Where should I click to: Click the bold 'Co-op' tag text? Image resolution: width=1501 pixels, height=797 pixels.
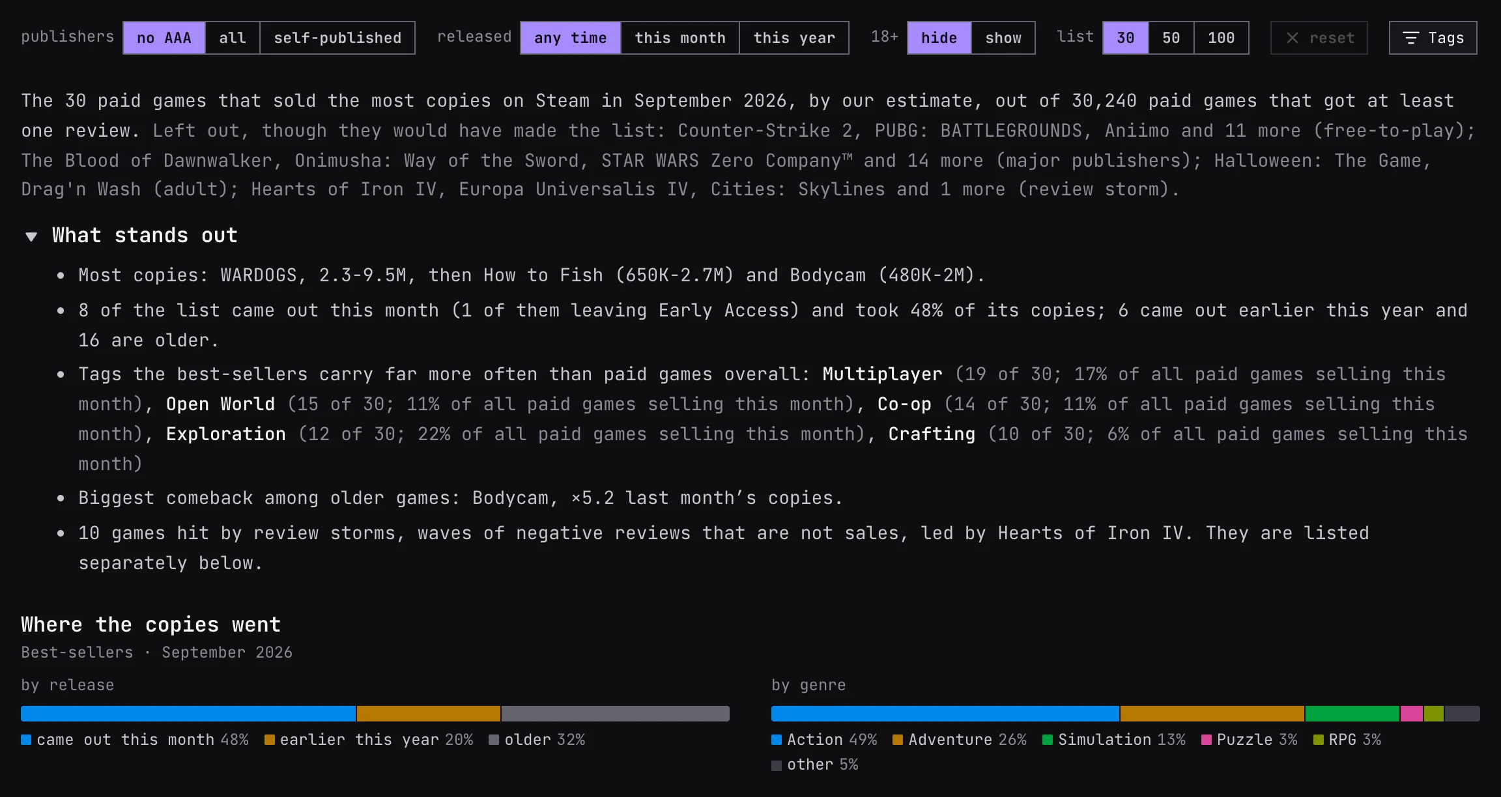coord(904,404)
